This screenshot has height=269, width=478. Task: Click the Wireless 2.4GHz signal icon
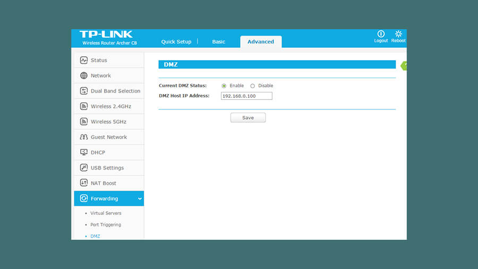tap(84, 106)
